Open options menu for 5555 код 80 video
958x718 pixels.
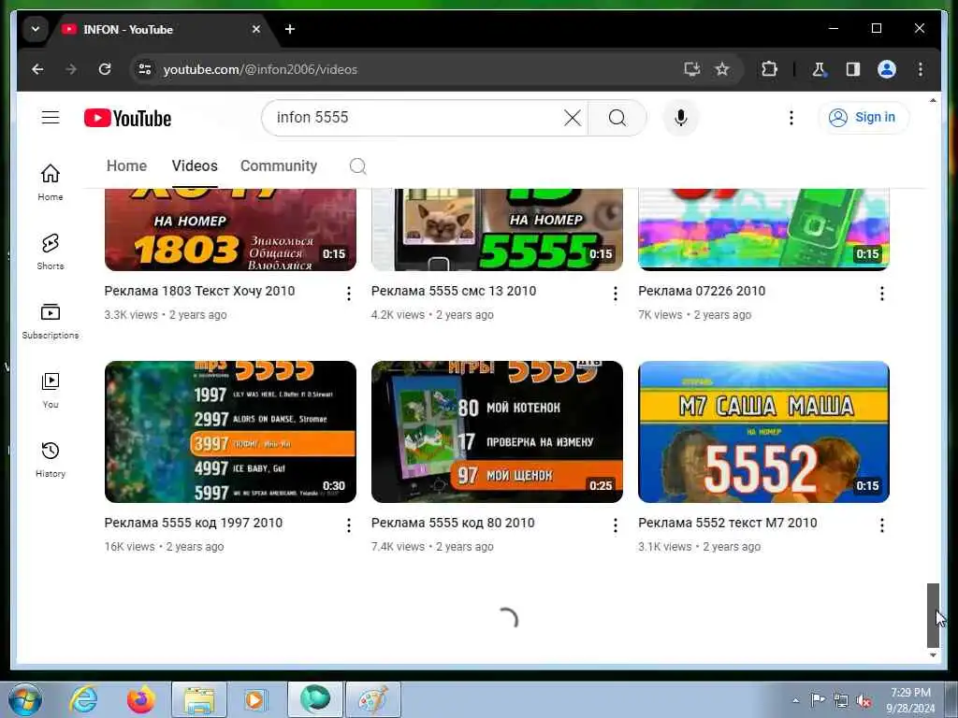(616, 525)
